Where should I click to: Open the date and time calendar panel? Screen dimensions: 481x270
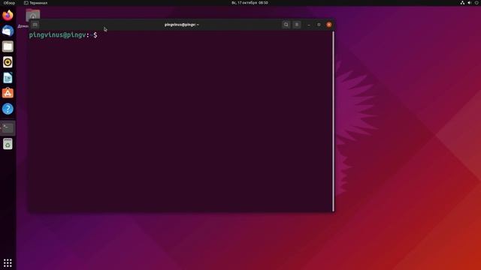[250, 3]
